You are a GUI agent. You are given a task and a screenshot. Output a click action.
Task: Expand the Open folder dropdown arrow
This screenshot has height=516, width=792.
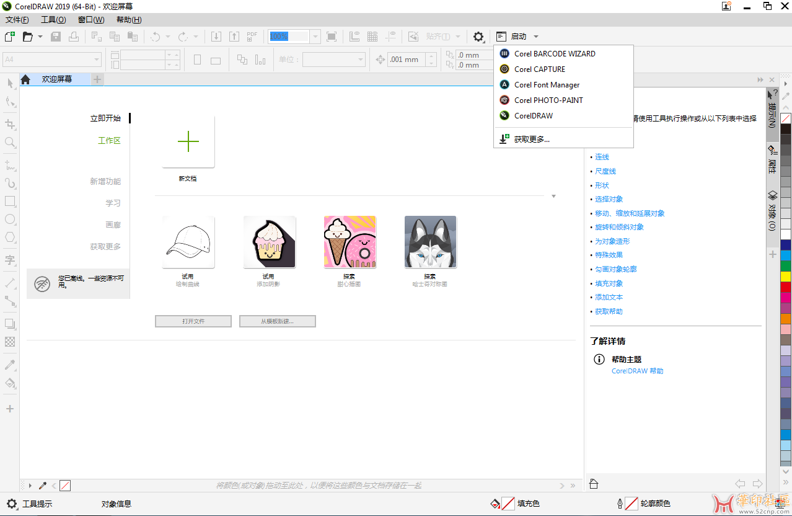click(40, 37)
